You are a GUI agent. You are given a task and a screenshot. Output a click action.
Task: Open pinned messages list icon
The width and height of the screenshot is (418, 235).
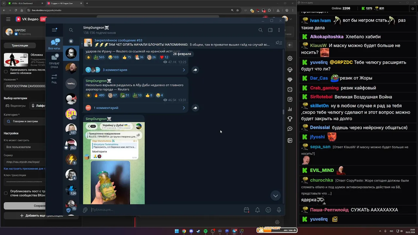pyautogui.click(x=279, y=42)
